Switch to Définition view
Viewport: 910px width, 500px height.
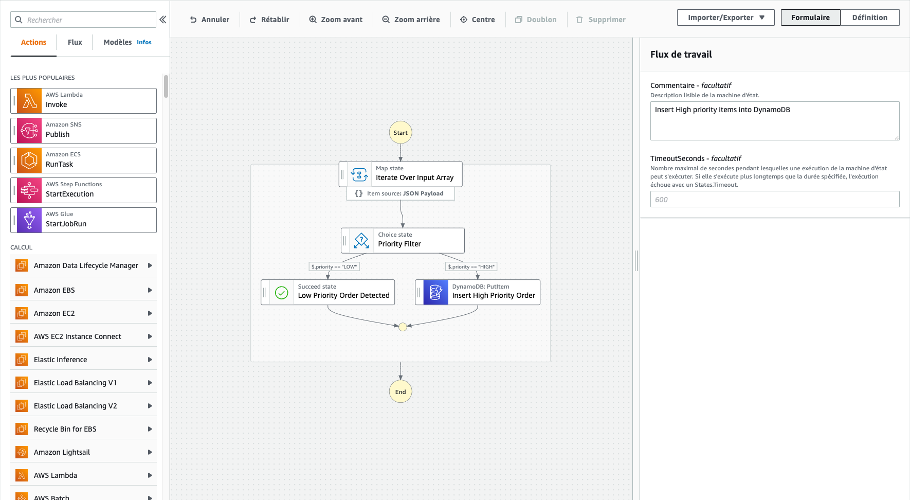tap(870, 17)
